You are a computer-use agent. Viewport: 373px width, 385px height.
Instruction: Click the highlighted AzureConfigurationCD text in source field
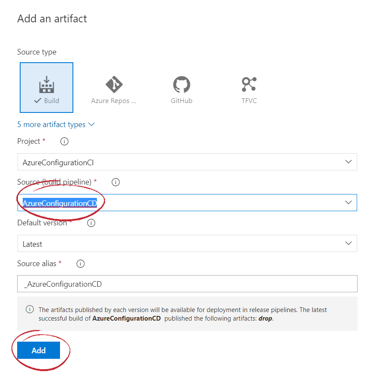pyautogui.click(x=60, y=203)
